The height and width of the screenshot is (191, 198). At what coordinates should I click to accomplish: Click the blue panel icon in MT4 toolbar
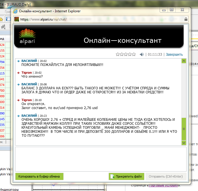(x=8, y=19)
